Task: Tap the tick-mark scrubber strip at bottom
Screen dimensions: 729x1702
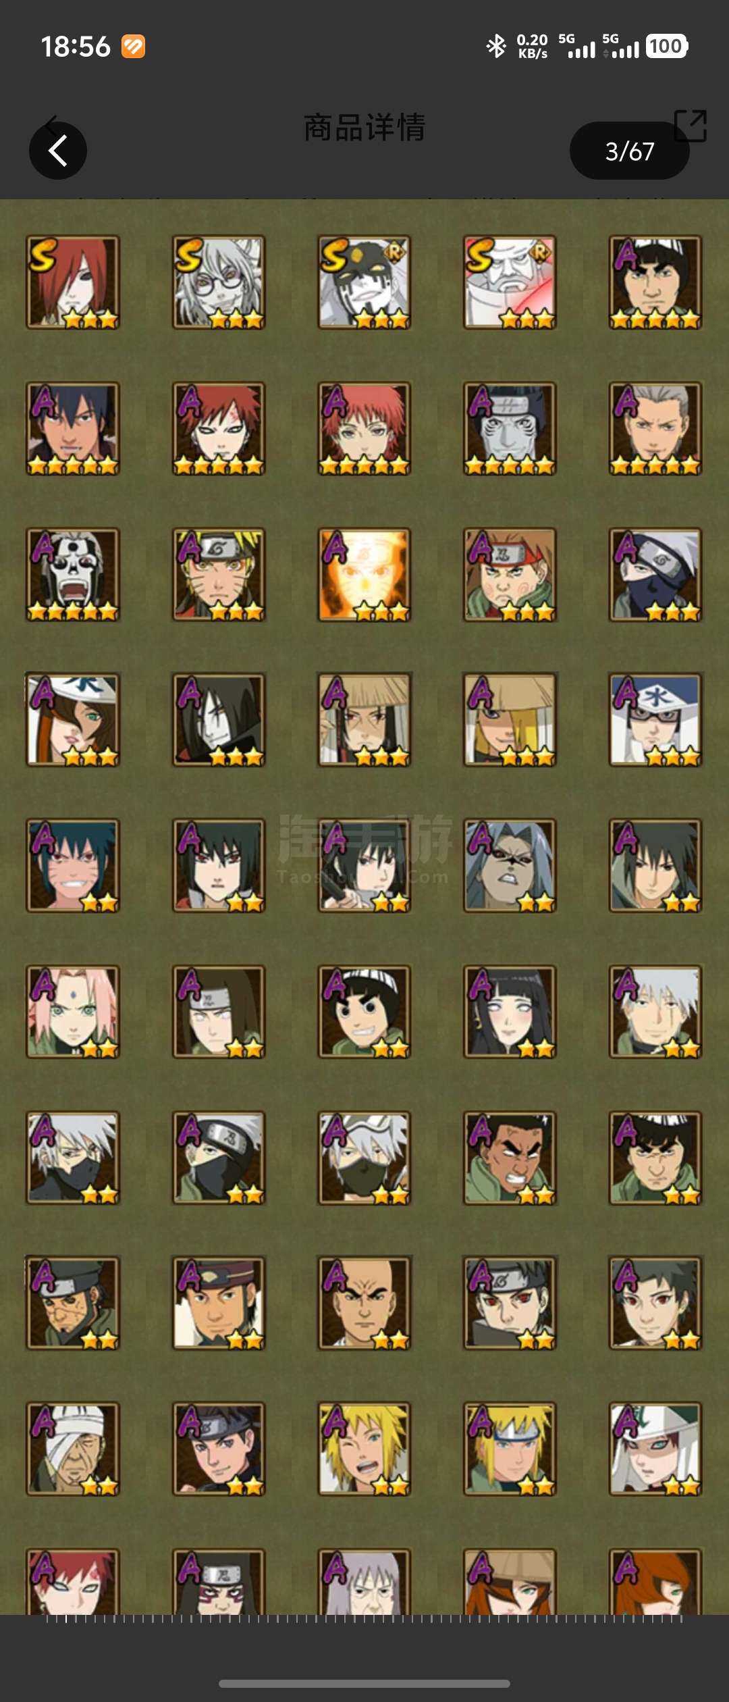Action: (x=364, y=1618)
